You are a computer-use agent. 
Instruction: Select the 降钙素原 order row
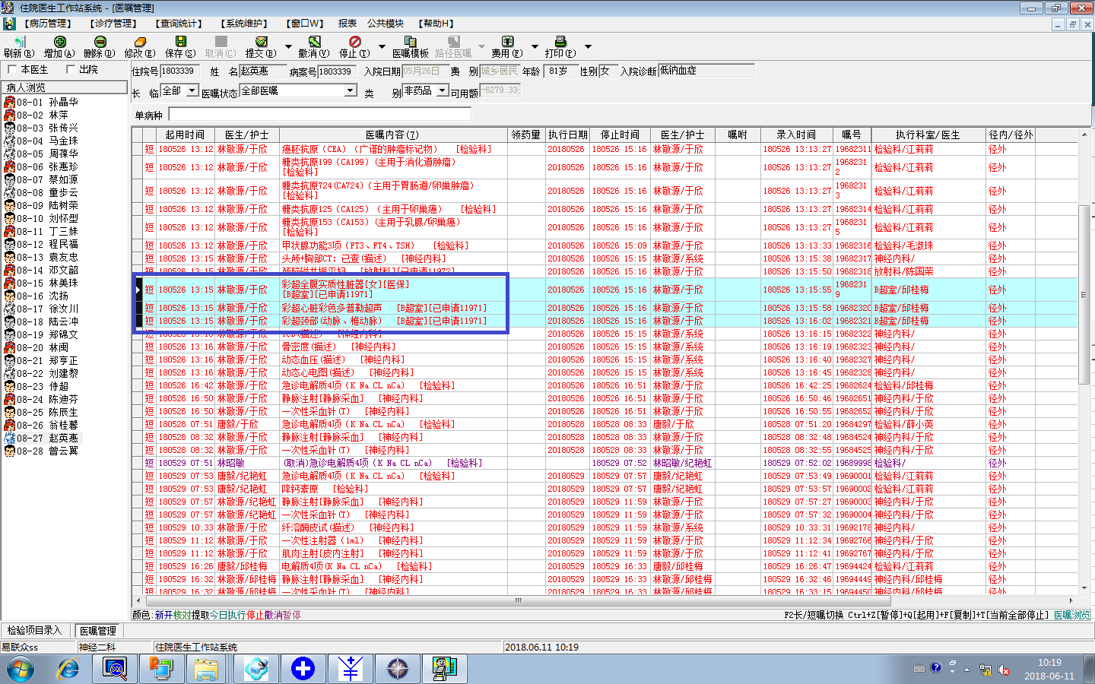tap(605, 489)
